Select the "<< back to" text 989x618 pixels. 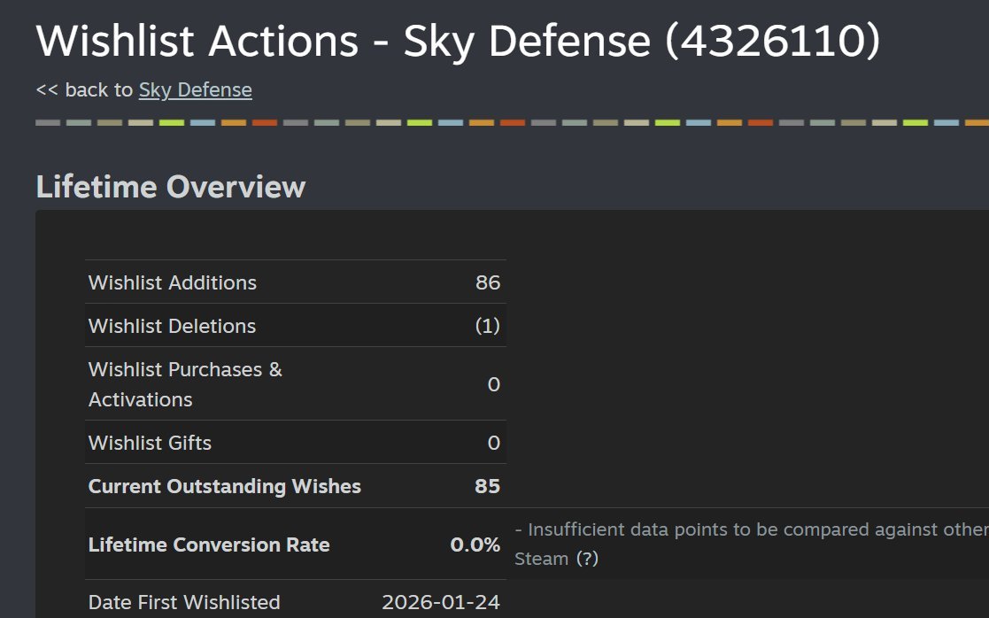click(x=84, y=90)
